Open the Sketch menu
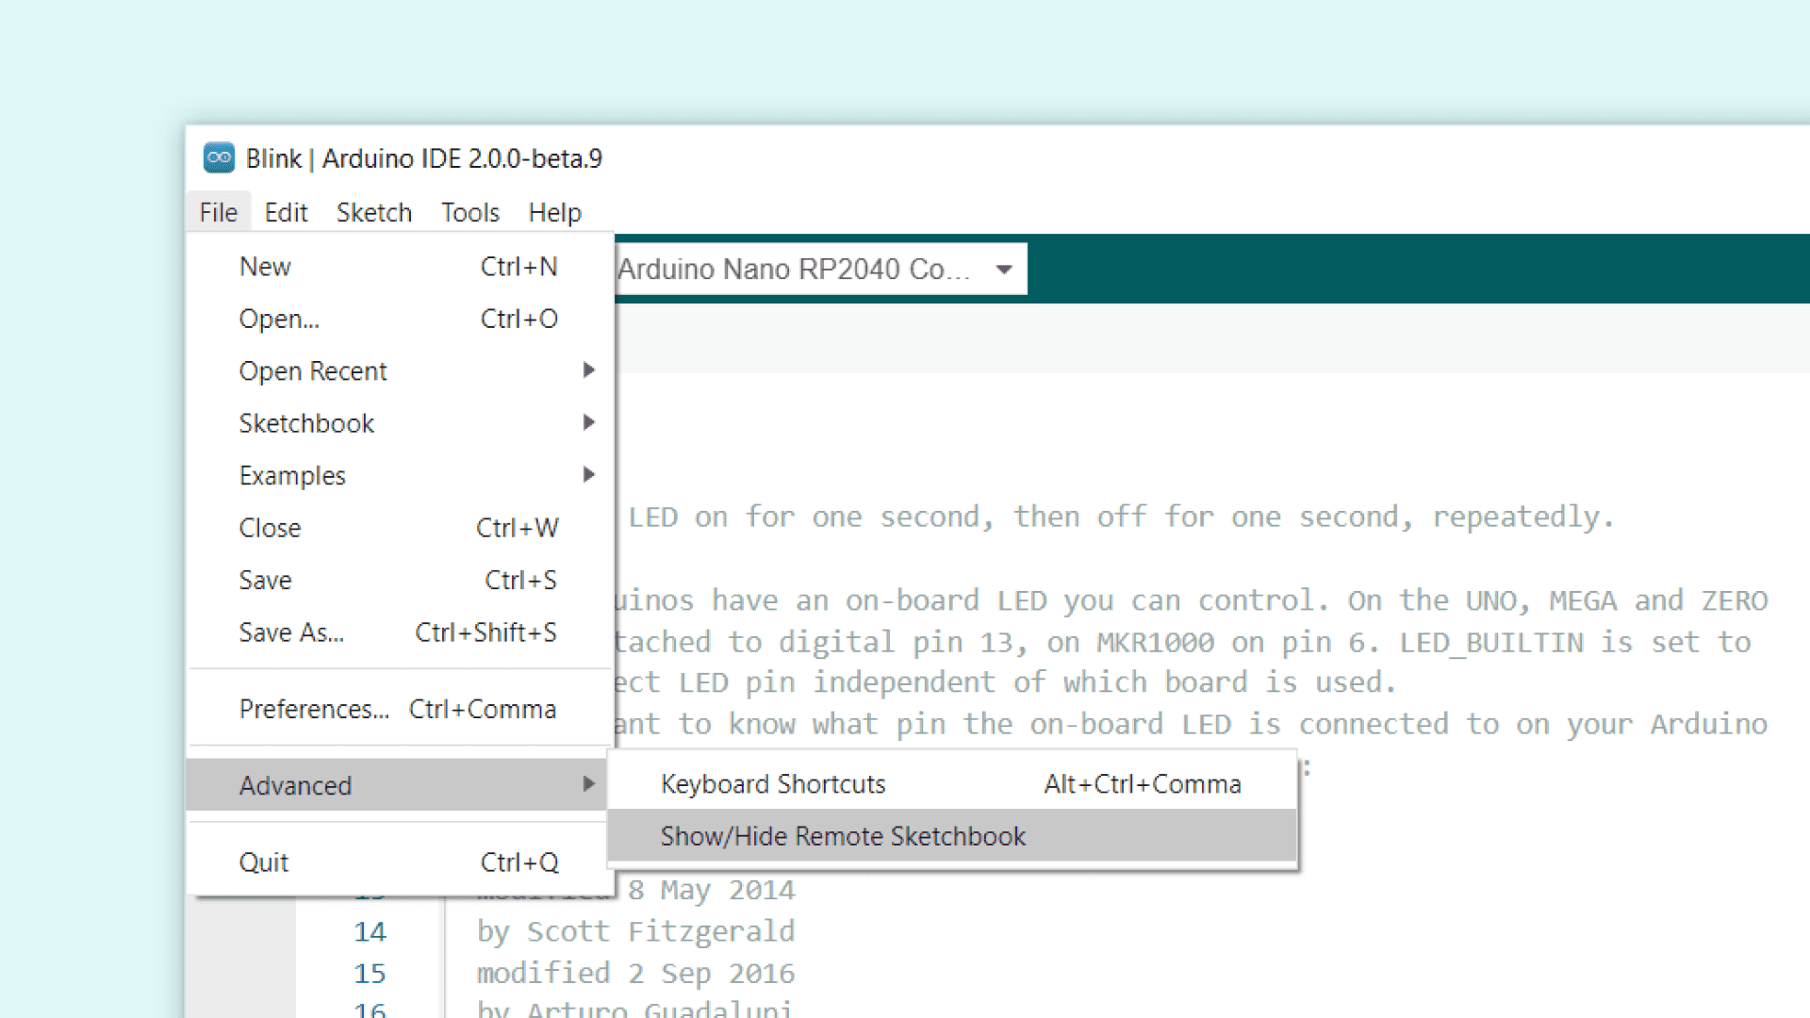The width and height of the screenshot is (1810, 1018). click(374, 213)
